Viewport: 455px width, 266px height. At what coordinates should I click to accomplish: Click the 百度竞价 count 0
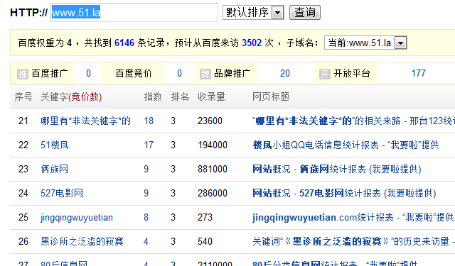click(179, 74)
